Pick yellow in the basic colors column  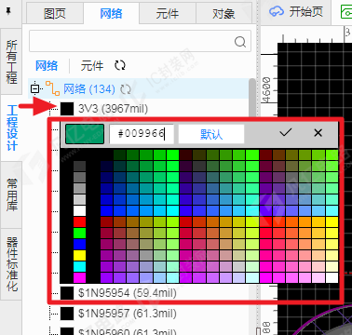click(x=79, y=256)
